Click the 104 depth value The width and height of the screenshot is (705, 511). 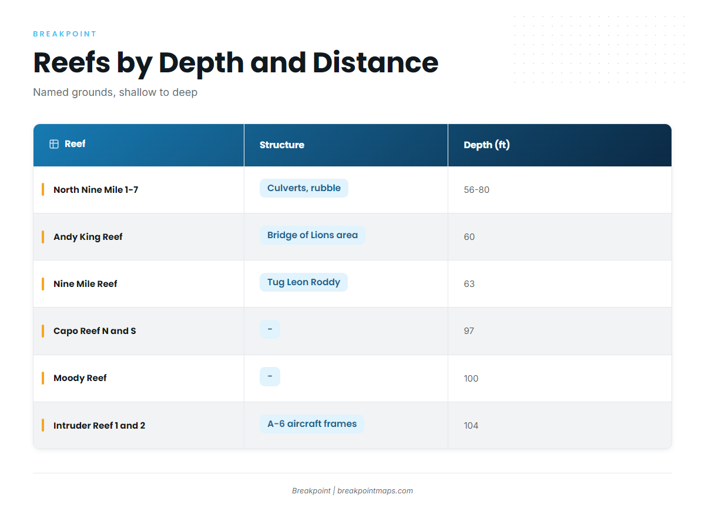[x=471, y=426]
